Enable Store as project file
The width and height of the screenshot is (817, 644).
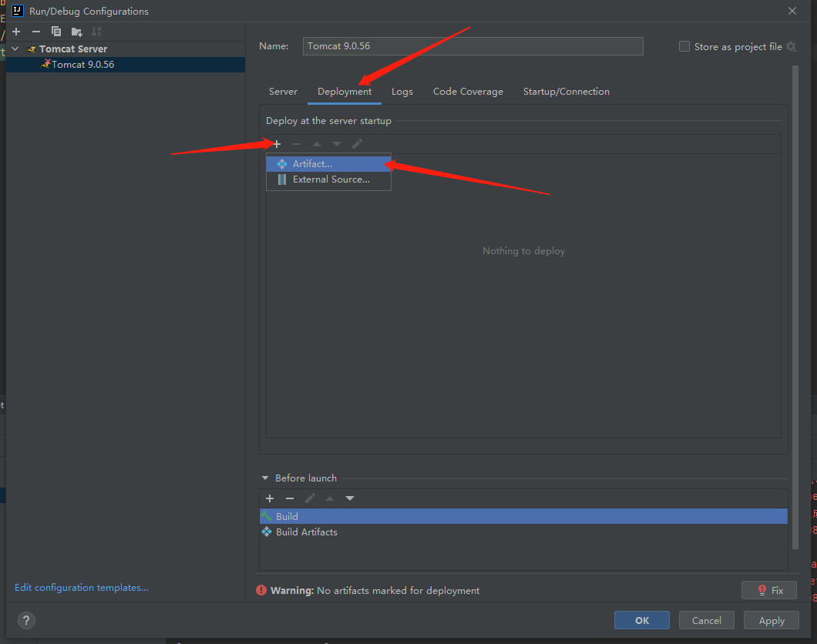point(684,46)
